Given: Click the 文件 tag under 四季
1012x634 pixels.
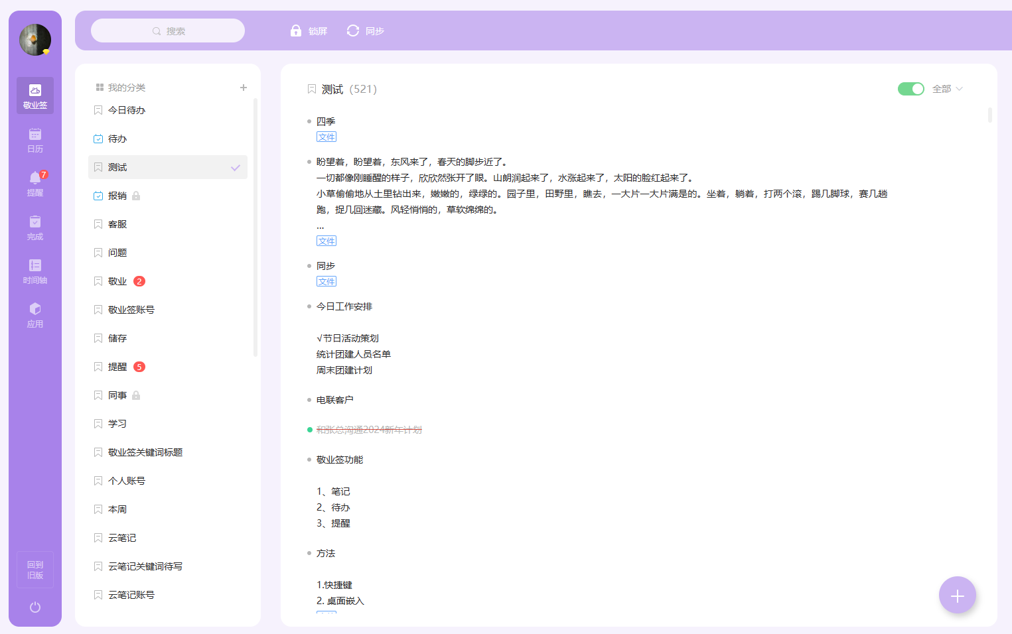Looking at the screenshot, I should [x=326, y=137].
